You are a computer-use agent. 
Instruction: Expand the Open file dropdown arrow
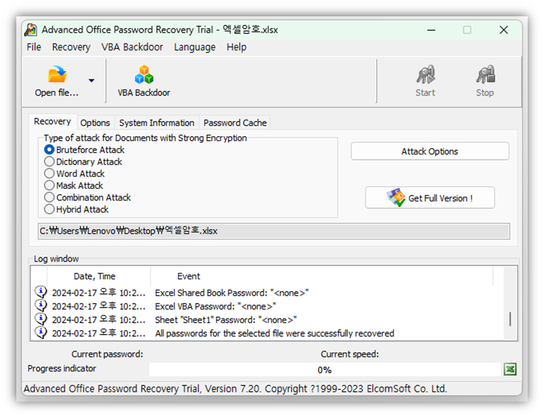(91, 80)
